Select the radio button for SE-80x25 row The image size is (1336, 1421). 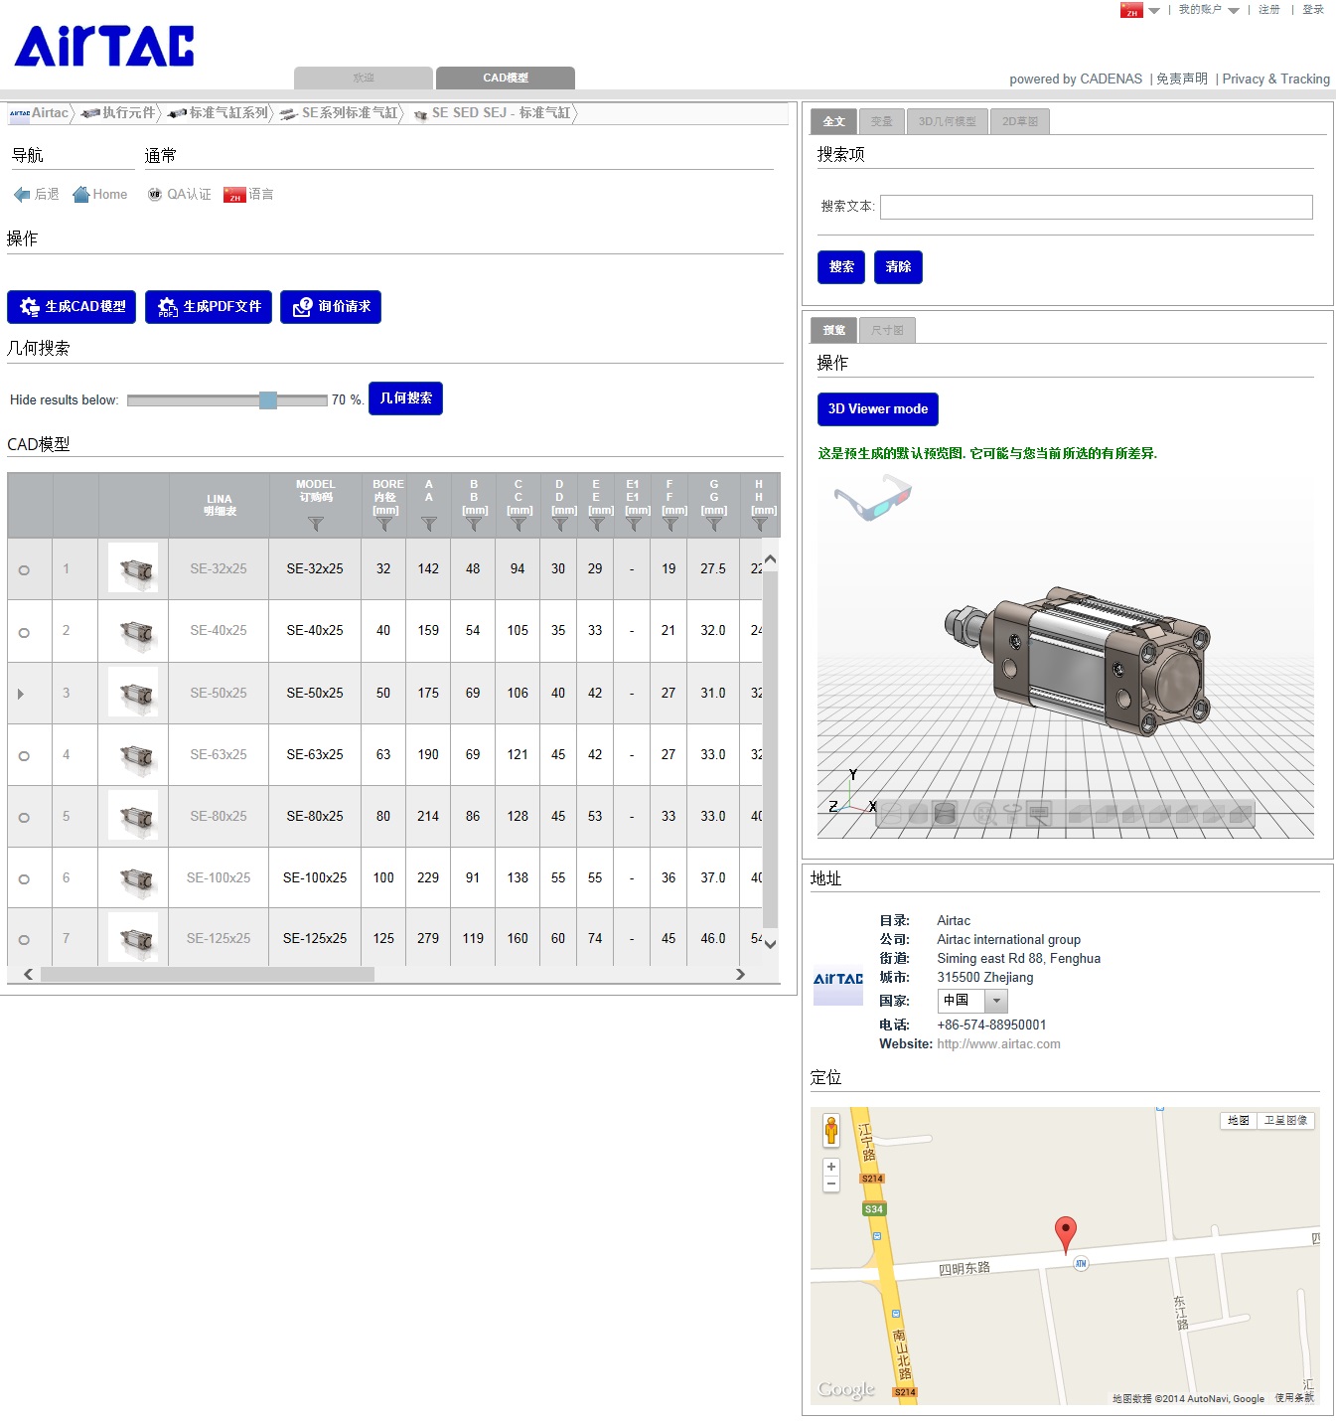point(24,818)
